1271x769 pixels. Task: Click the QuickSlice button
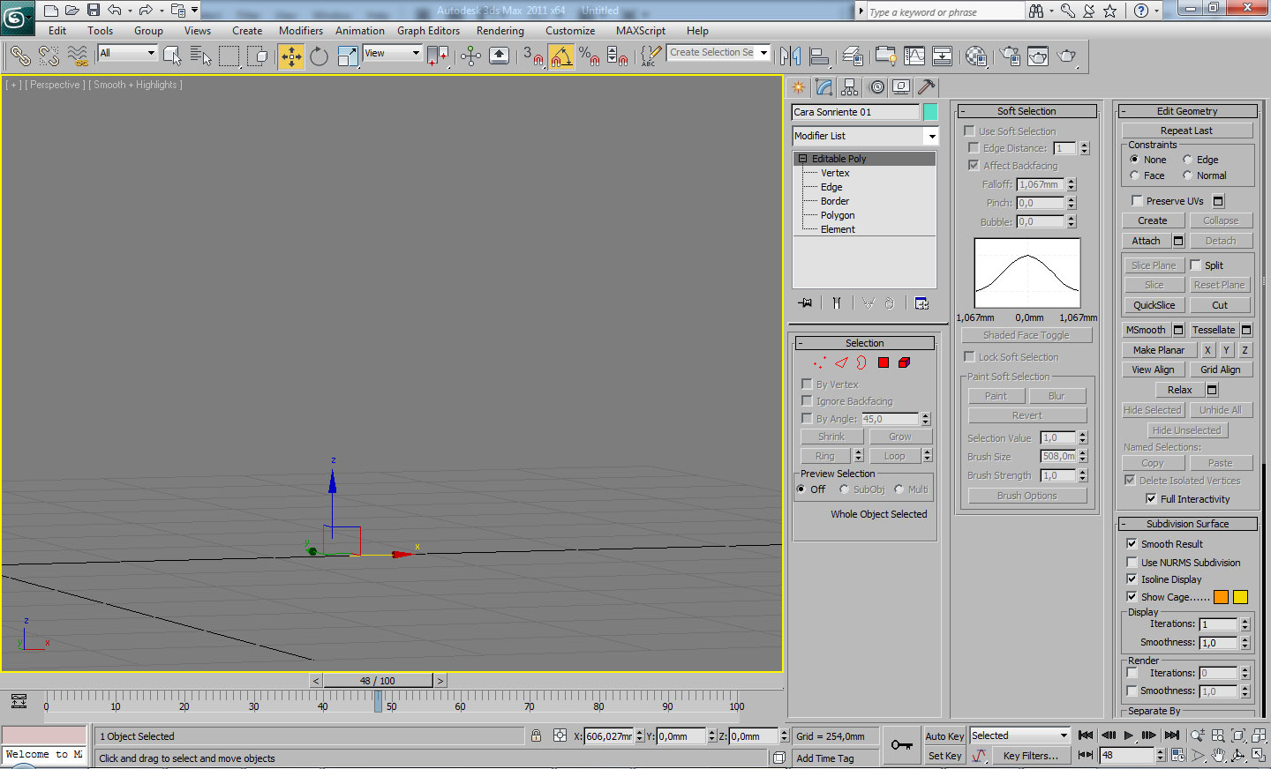(1154, 305)
